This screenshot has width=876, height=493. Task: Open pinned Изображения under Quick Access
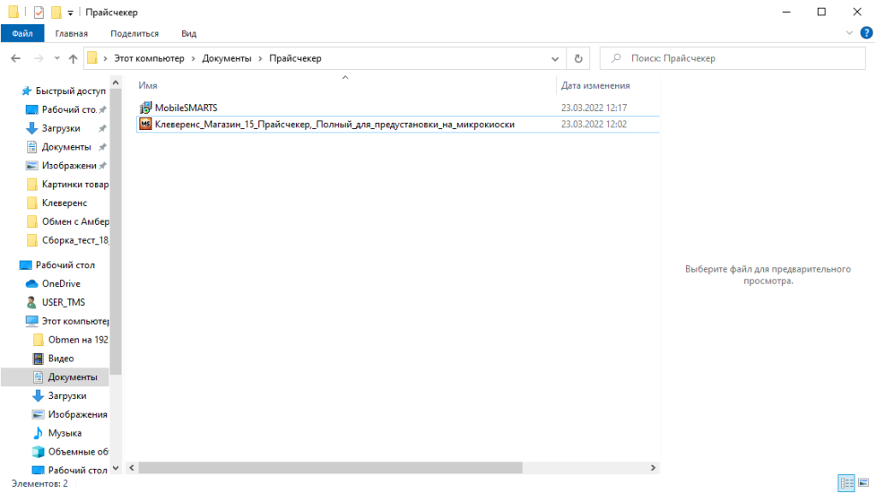[68, 166]
